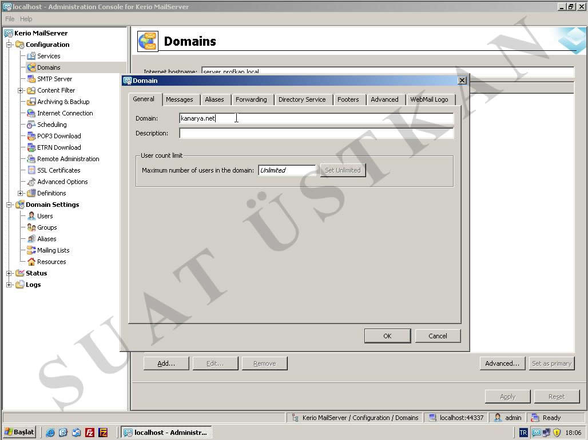Click the Remote Administration icon
This screenshot has width=588, height=440.
pyautogui.click(x=31, y=159)
